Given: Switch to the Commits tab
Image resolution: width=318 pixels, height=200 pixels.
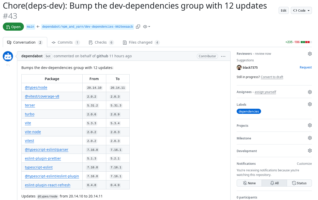Looking at the screenshot, I should [x=66, y=42].
